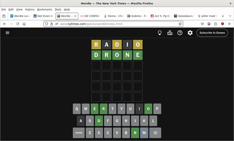The height and width of the screenshot is (141, 234).
Task: Click the V key on the Wordle keyboard
Action: click(117, 133)
